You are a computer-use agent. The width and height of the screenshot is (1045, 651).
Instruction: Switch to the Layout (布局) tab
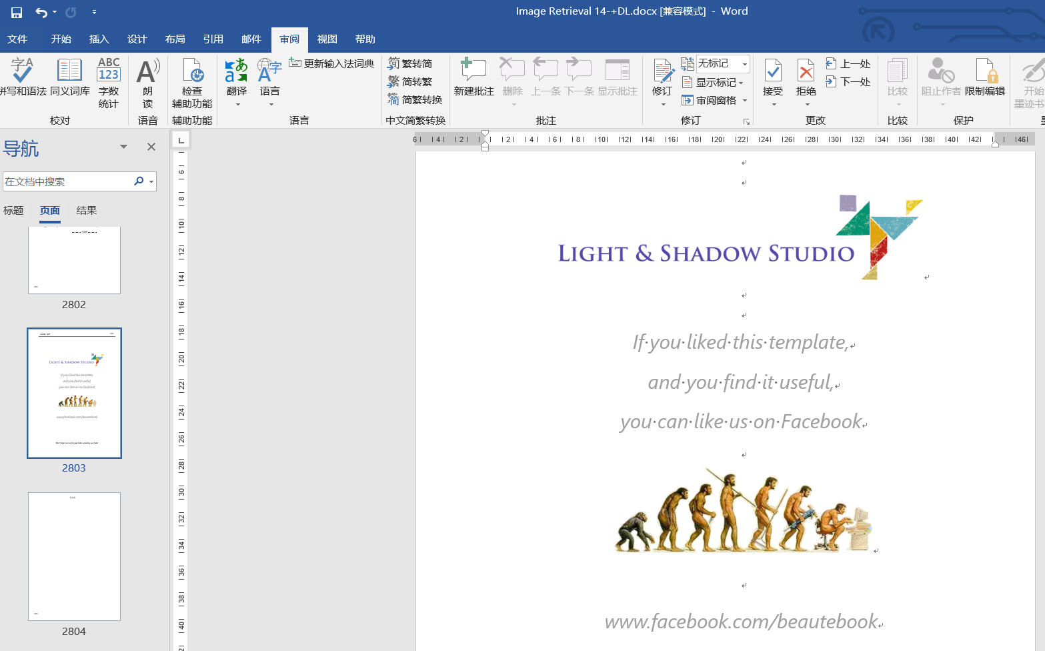pos(175,39)
